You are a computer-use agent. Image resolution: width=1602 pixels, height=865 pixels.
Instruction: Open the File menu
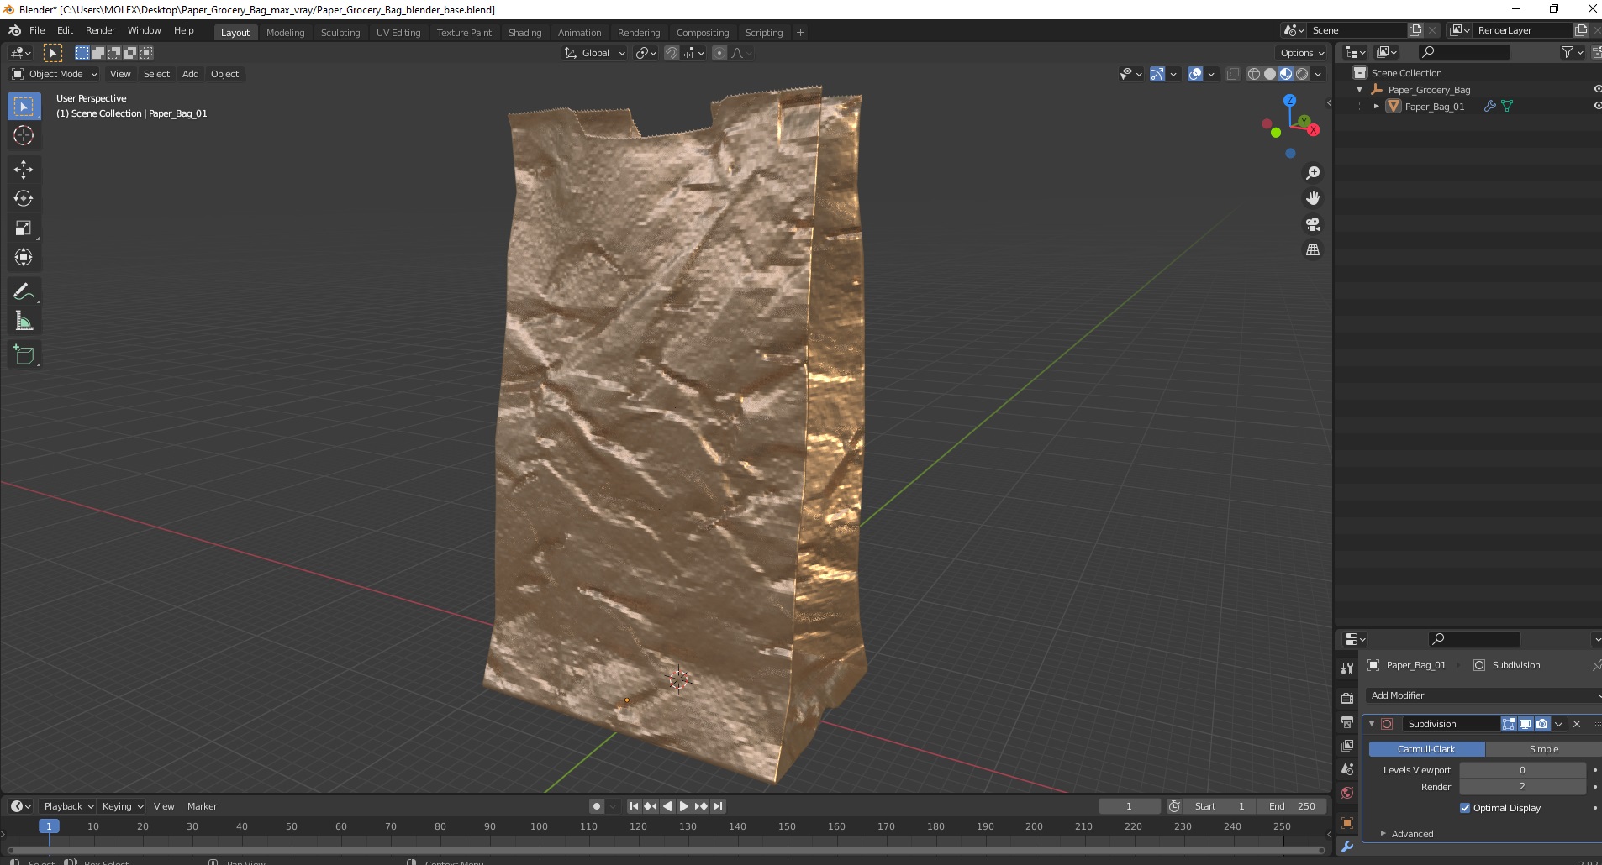(x=37, y=30)
